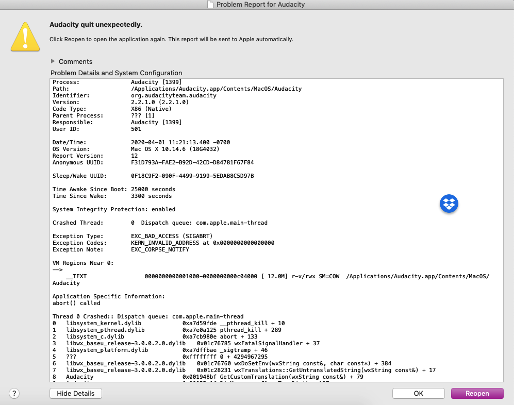Click the 'Problem Details and System Configuration' label
The height and width of the screenshot is (405, 514).
117,73
